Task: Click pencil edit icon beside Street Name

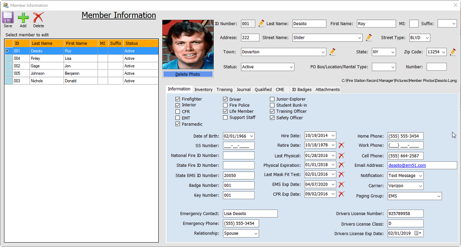Action: pyautogui.click(x=369, y=38)
